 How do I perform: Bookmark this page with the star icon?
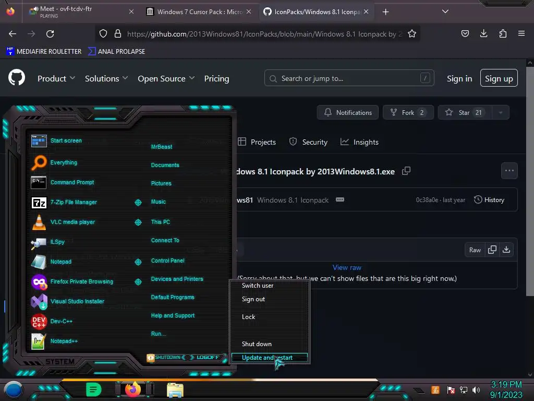pyautogui.click(x=412, y=34)
